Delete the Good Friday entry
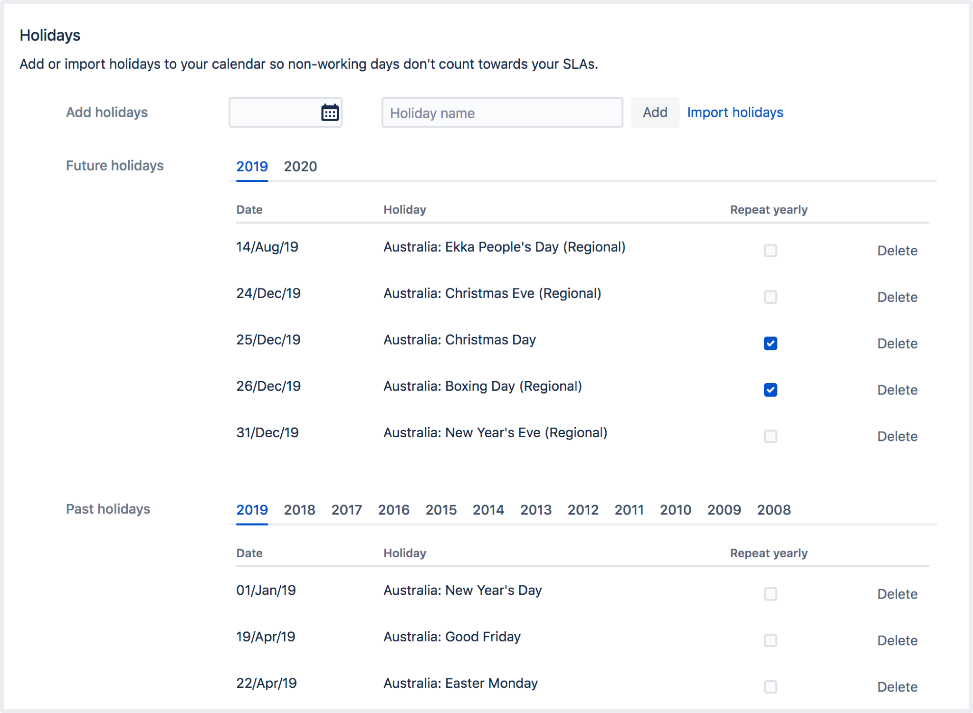This screenshot has height=713, width=973. pos(897,640)
